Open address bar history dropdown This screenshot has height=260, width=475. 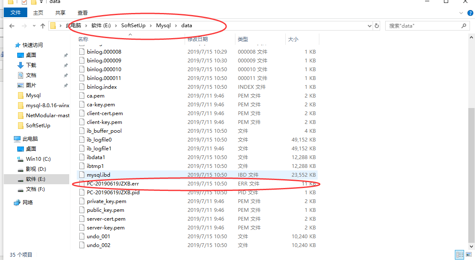point(369,26)
